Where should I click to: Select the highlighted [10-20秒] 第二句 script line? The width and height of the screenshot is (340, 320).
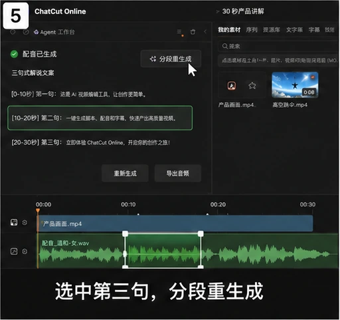(100, 118)
